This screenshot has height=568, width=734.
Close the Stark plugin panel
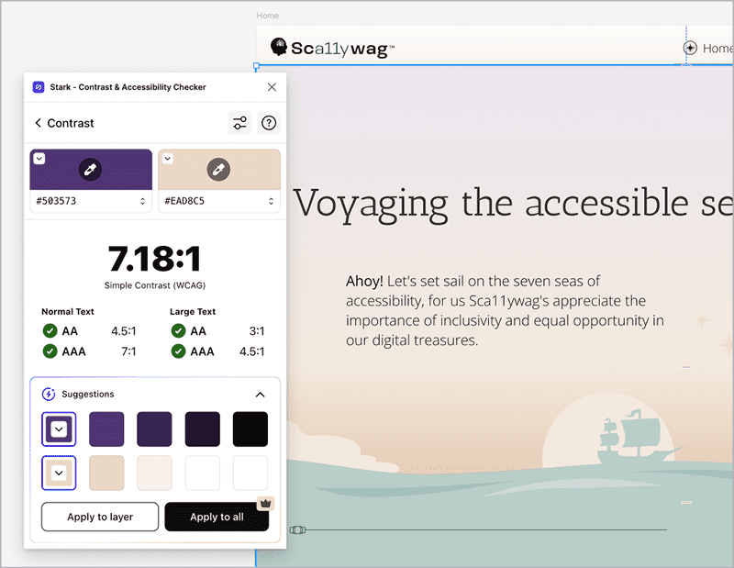point(272,87)
